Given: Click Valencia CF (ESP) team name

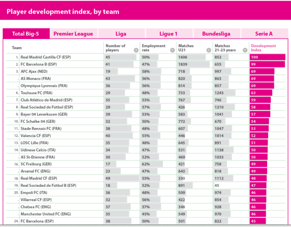Looking at the screenshot, I should 36,136.
